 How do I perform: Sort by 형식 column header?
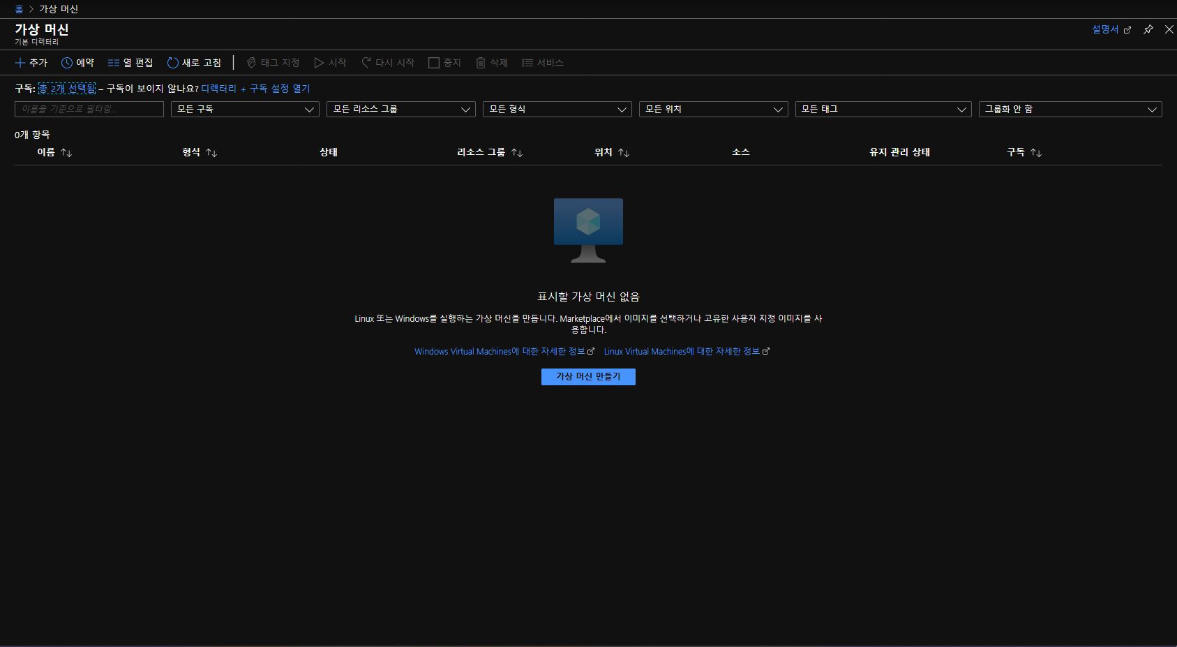200,152
